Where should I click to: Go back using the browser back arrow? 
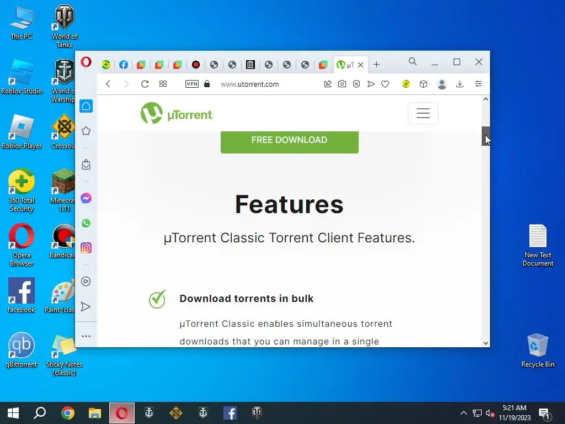[108, 84]
